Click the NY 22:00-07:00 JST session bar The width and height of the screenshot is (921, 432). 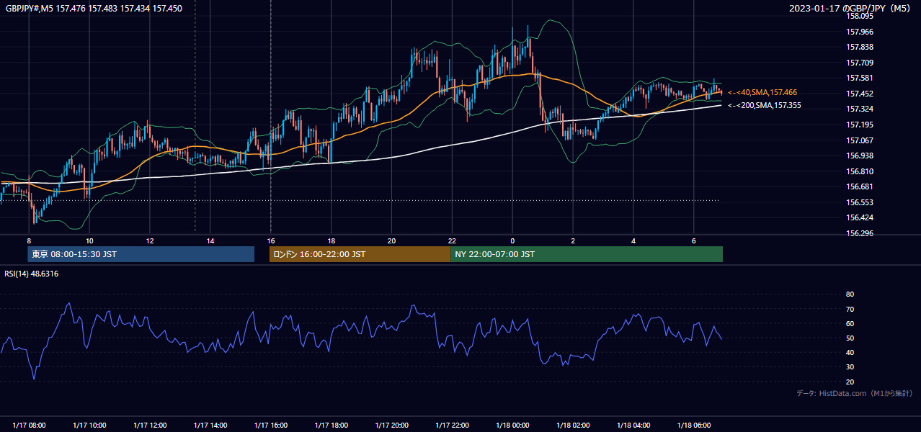(587, 254)
